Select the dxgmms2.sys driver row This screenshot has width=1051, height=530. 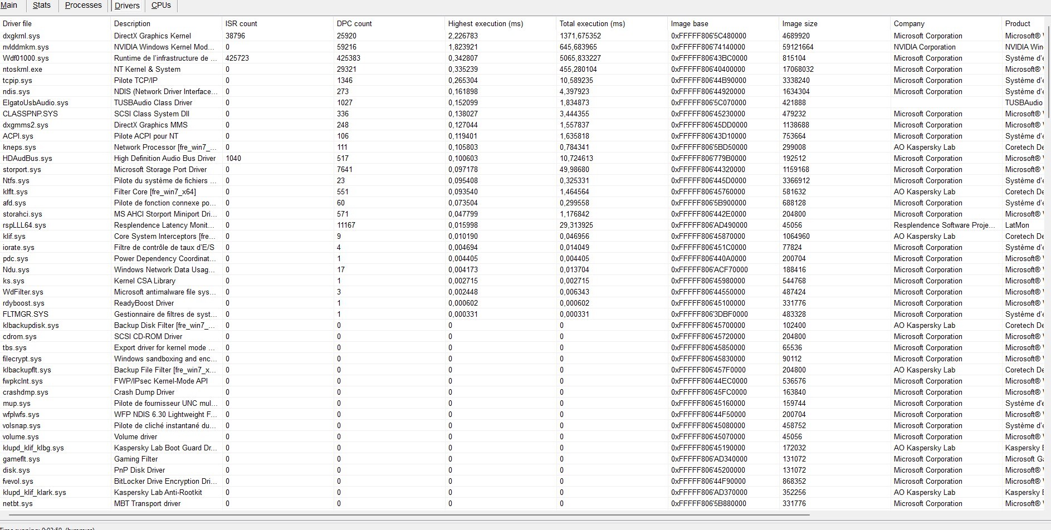click(522, 125)
